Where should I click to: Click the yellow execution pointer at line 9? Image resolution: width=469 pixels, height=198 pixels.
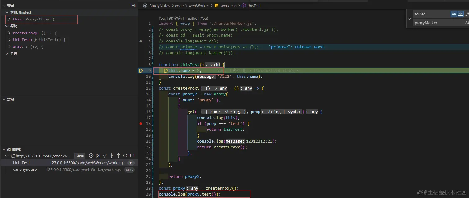[x=141, y=71]
